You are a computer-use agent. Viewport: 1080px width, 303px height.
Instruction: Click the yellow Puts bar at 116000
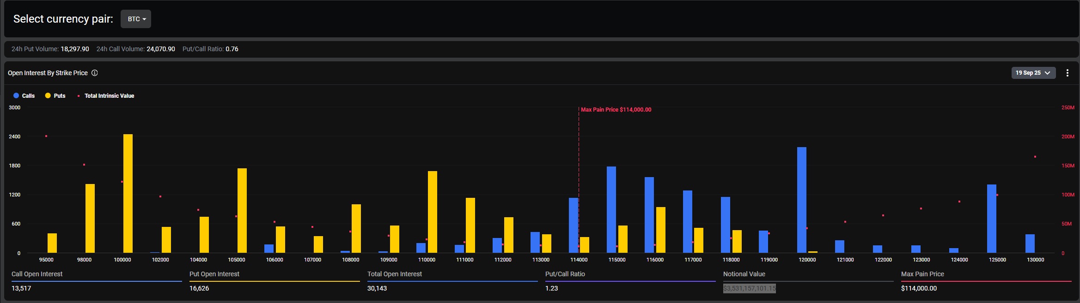(x=661, y=230)
